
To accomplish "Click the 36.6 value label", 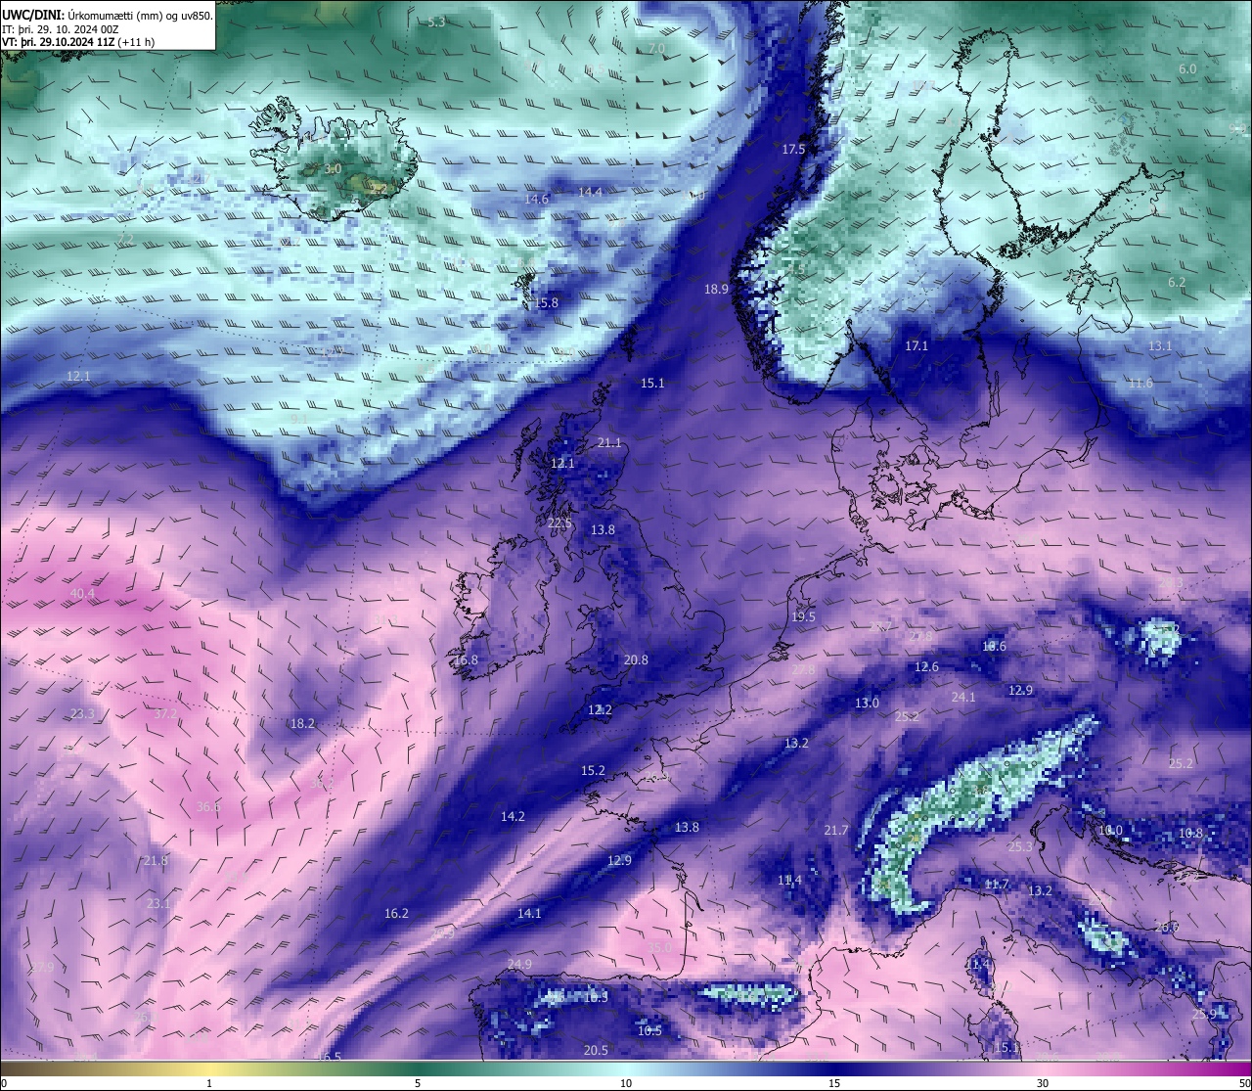I will tap(208, 807).
